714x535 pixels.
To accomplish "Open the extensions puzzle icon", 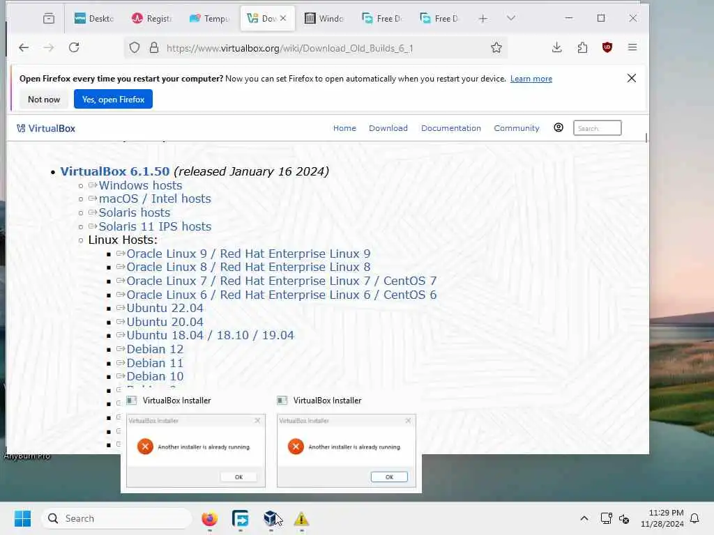I will 582,47.
